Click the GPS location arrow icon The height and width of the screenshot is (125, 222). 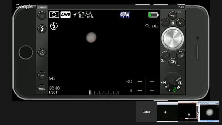tap(75, 15)
